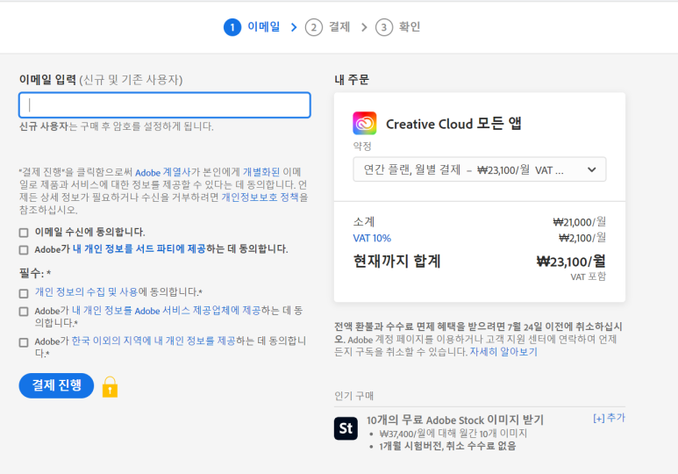
Task: Click the VAT 10% link
Action: pos(372,238)
